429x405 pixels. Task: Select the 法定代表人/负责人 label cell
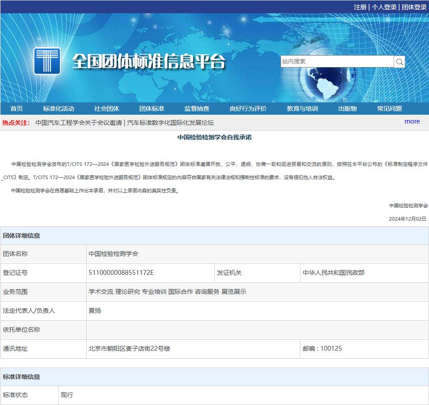[43, 311]
